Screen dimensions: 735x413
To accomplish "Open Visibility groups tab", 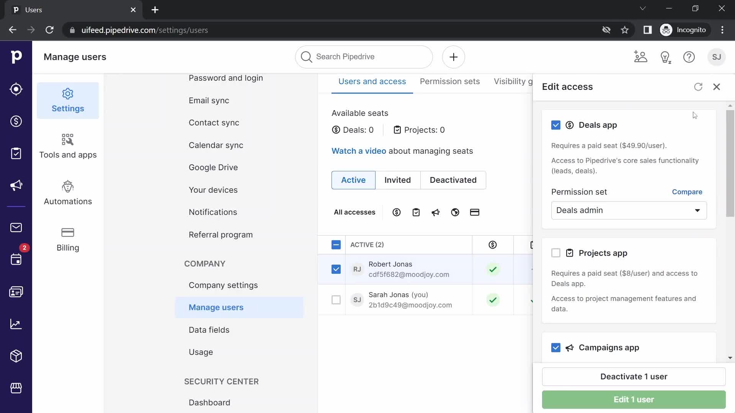I will pos(513,81).
